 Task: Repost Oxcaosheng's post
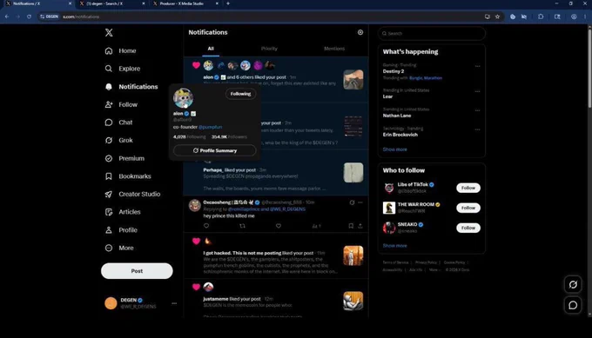click(242, 226)
